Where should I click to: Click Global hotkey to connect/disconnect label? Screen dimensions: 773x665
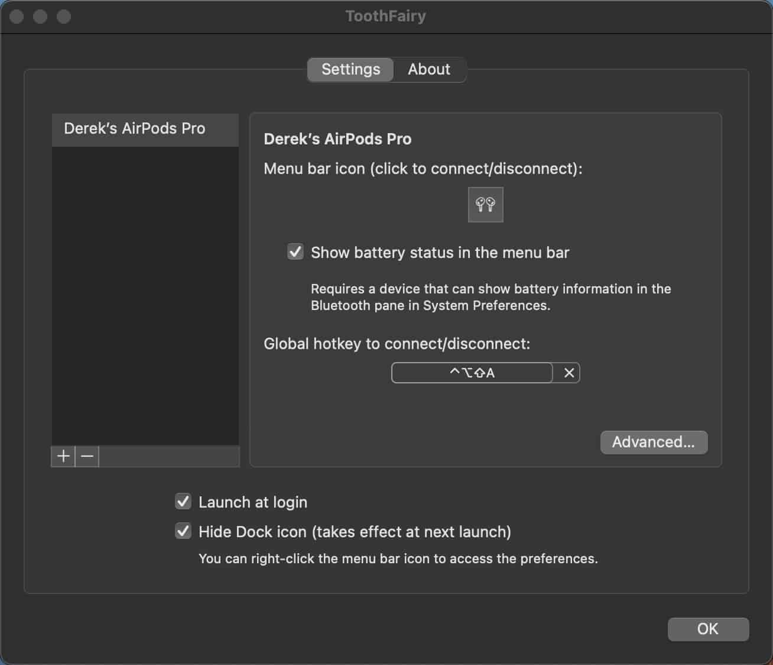click(397, 344)
